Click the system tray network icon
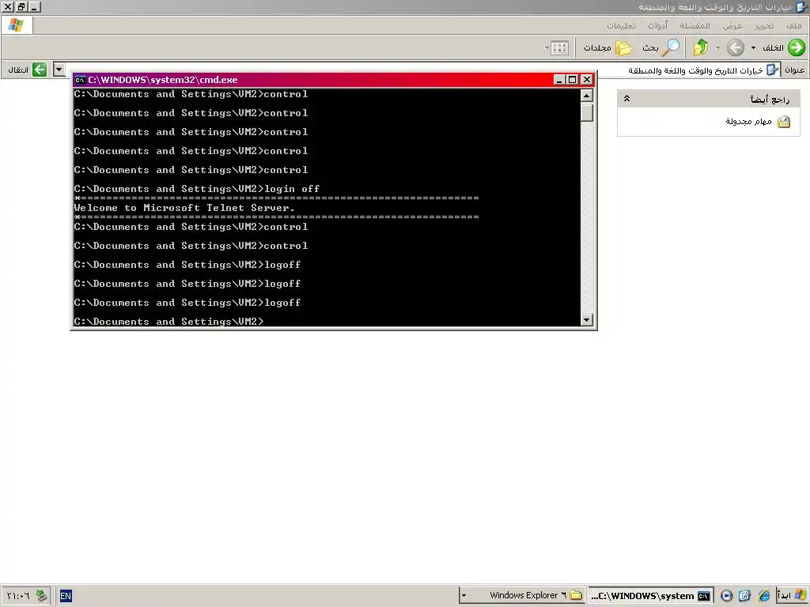The width and height of the screenshot is (810, 607). pos(41,596)
